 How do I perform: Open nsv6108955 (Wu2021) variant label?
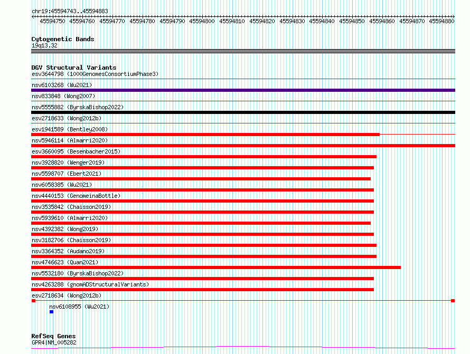79,307
